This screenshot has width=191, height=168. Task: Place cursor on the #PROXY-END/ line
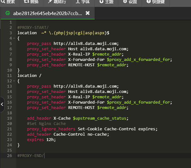point(31,155)
